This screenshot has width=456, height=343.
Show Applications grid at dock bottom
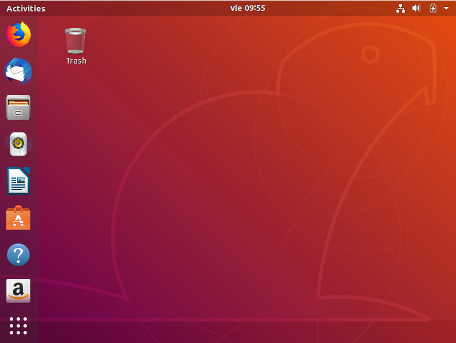[18, 325]
